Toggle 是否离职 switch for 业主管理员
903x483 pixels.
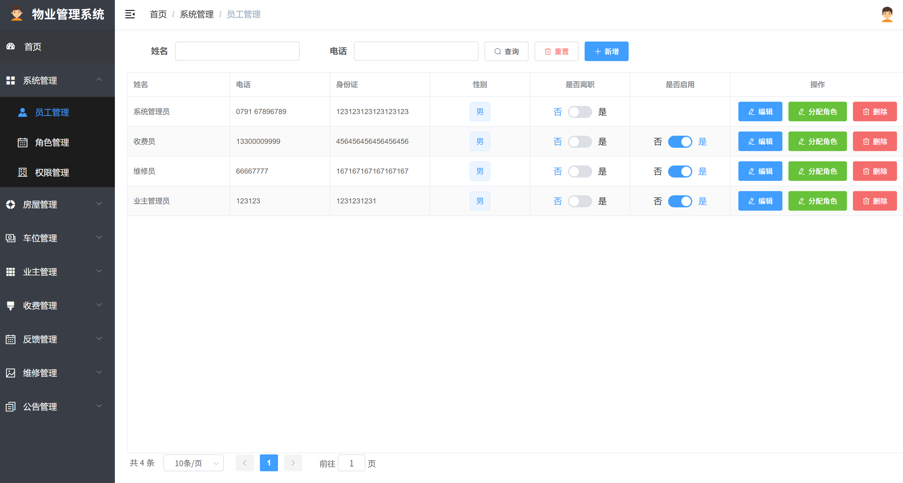pos(580,201)
